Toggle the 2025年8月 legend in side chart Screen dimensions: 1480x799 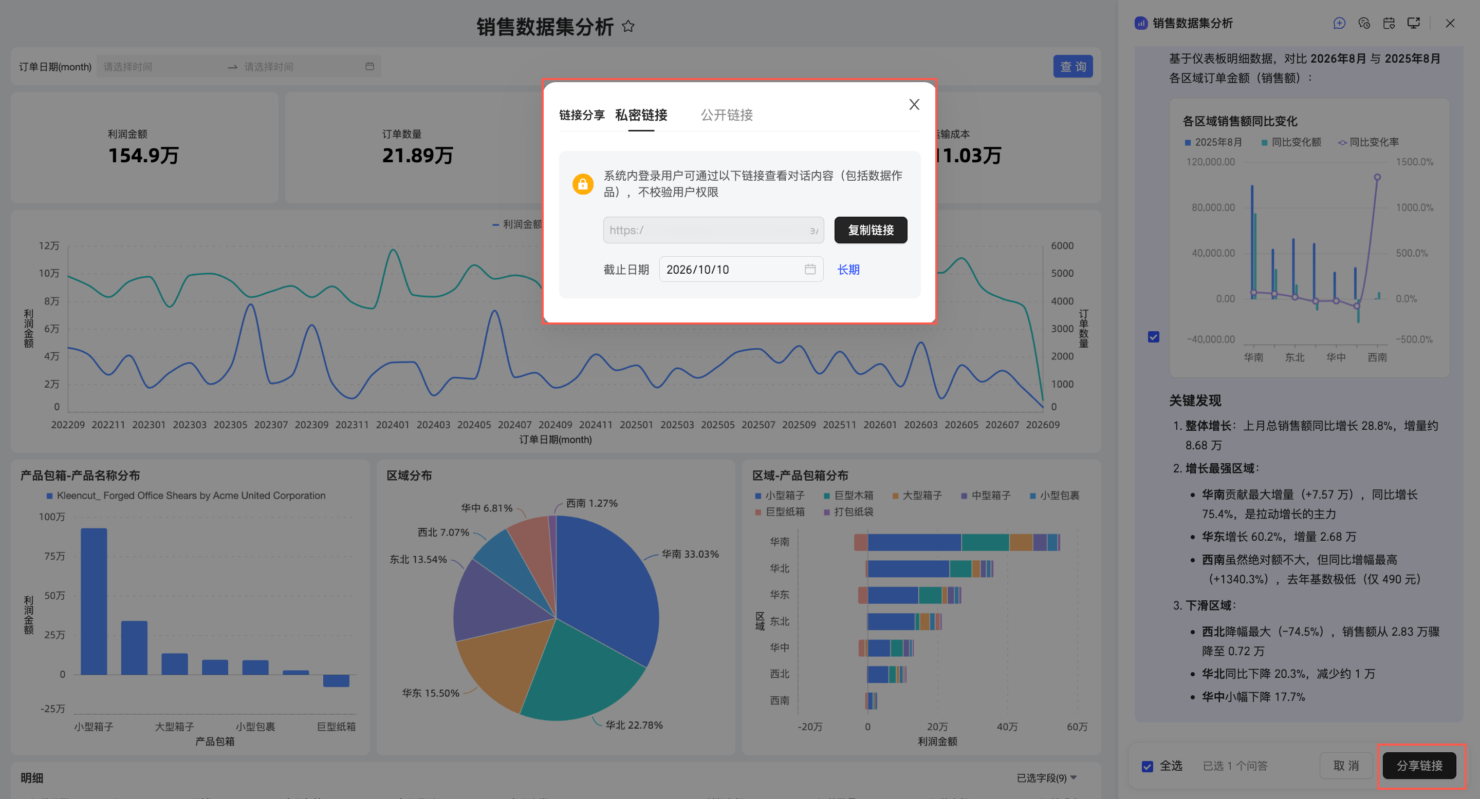pos(1213,142)
